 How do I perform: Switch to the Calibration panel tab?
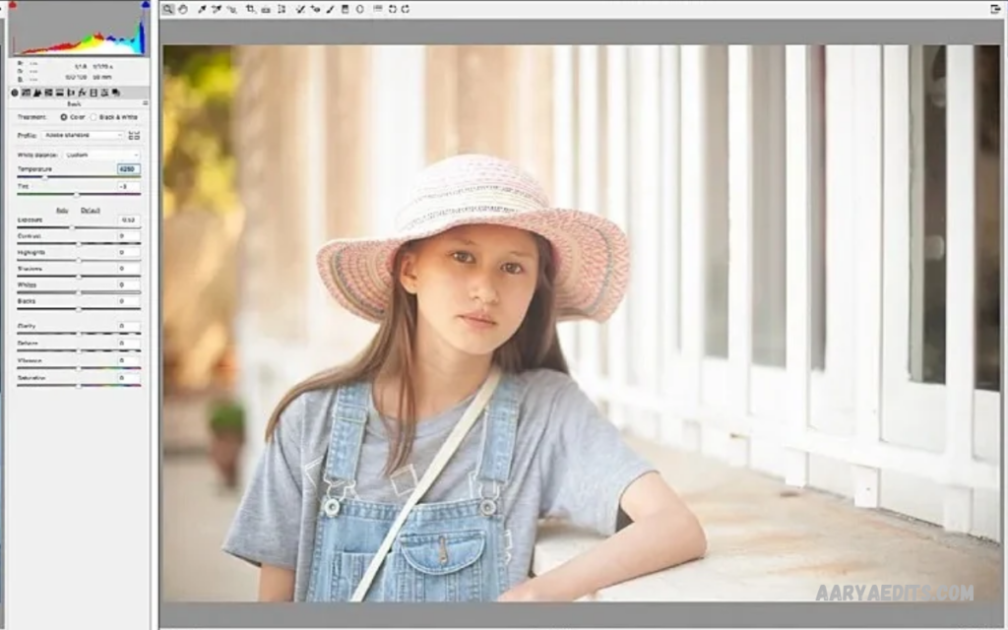pyautogui.click(x=94, y=94)
